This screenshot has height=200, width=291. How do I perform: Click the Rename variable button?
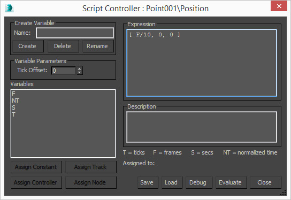point(98,46)
